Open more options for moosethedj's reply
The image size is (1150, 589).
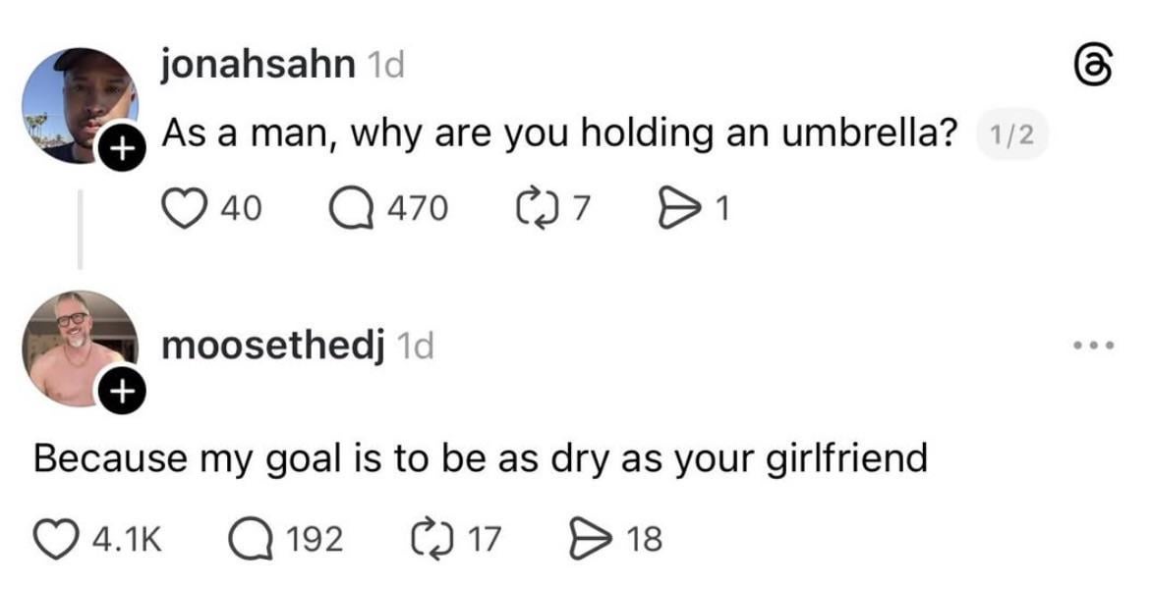(x=1092, y=346)
